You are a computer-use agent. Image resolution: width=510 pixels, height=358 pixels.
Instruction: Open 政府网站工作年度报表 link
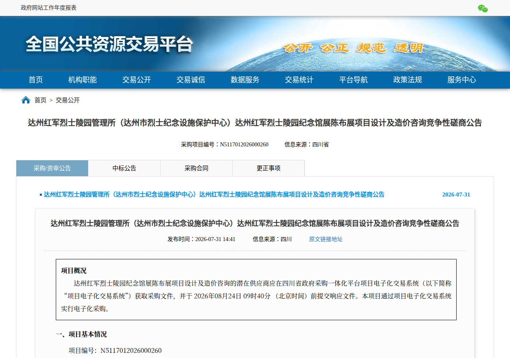[x=49, y=8]
